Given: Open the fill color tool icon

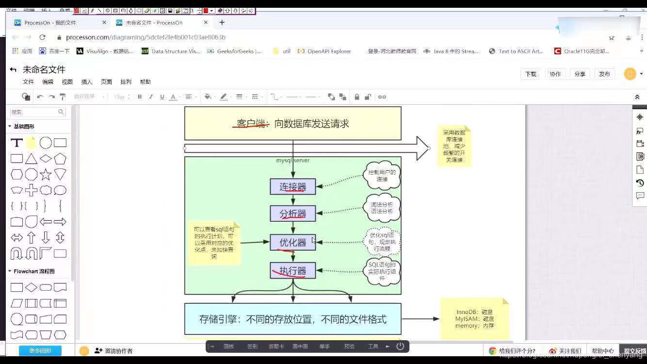Looking at the screenshot, I should pyautogui.click(x=208, y=97).
